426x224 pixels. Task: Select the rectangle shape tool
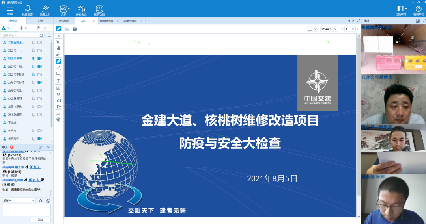point(58,74)
